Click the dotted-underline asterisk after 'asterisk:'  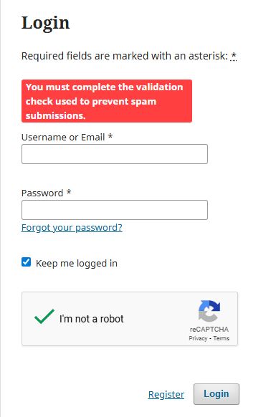tap(234, 56)
